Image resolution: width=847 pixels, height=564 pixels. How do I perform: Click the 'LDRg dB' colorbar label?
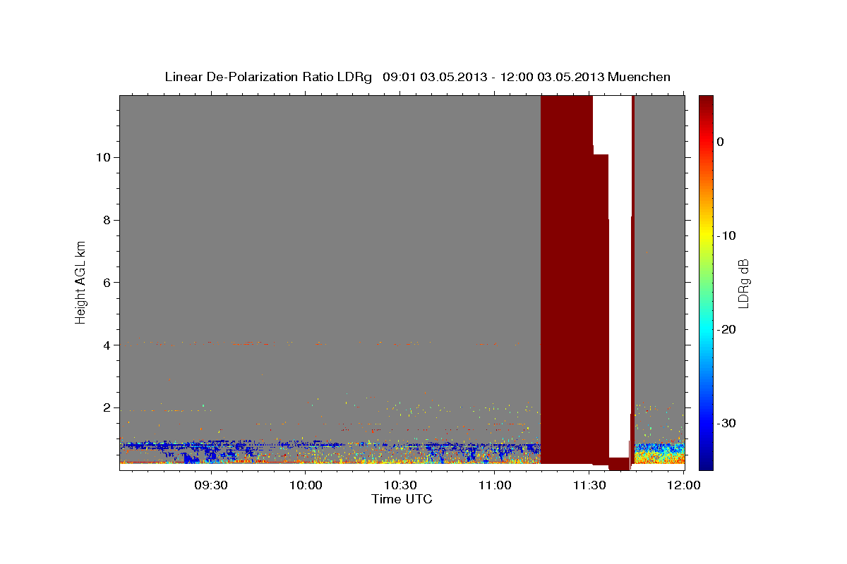(743, 283)
